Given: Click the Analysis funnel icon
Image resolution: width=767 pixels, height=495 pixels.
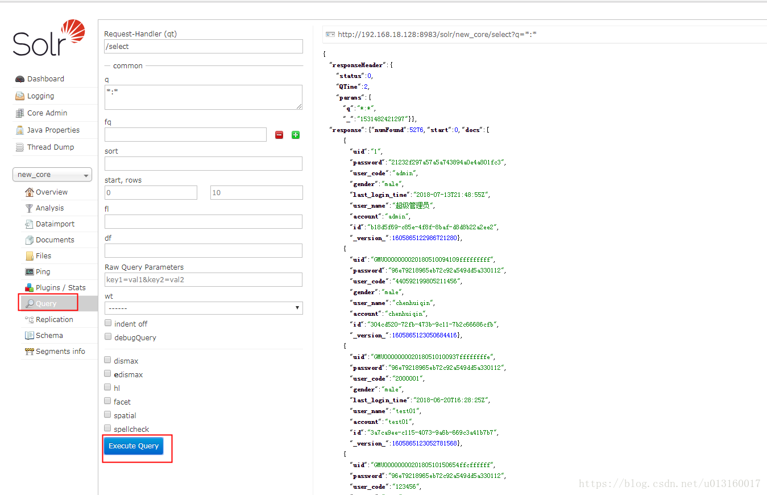Looking at the screenshot, I should pyautogui.click(x=29, y=208).
